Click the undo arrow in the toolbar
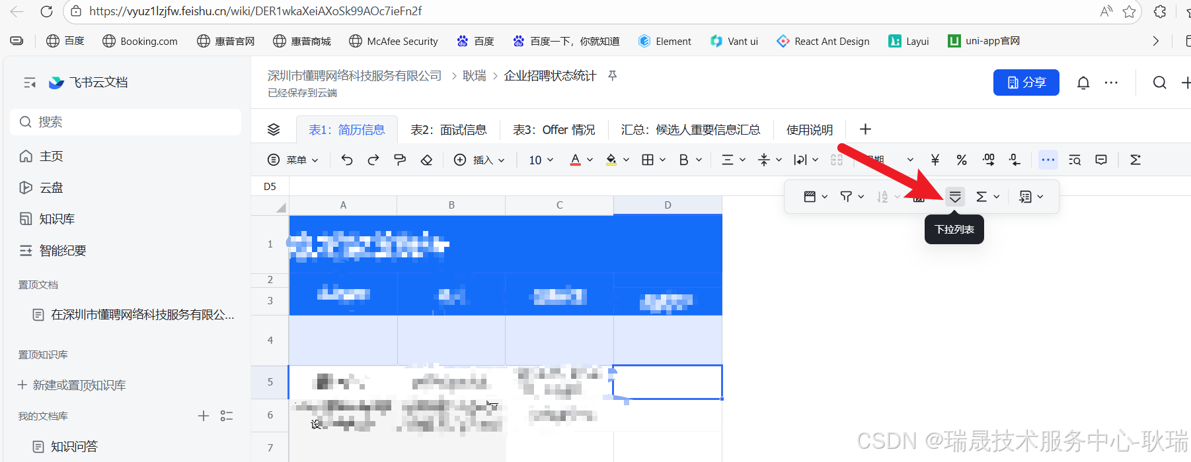 coord(347,160)
